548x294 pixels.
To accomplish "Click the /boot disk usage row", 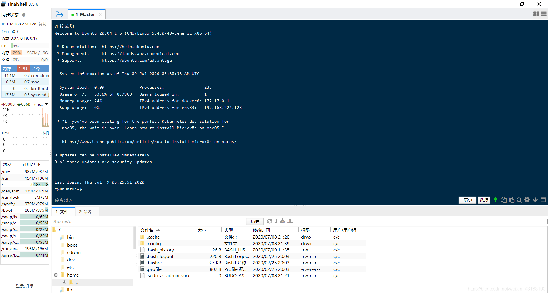I will 25,210.
